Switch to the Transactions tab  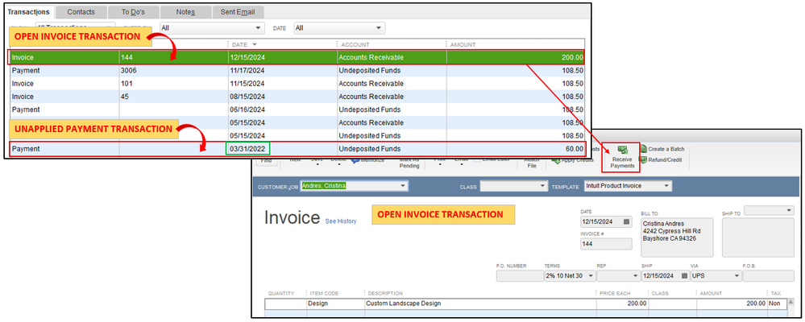[x=29, y=12]
